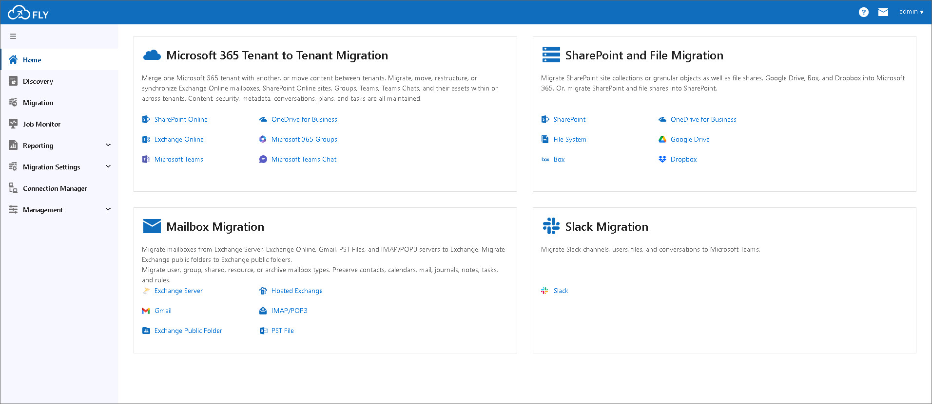Expand the Reporting chevron

tap(108, 145)
